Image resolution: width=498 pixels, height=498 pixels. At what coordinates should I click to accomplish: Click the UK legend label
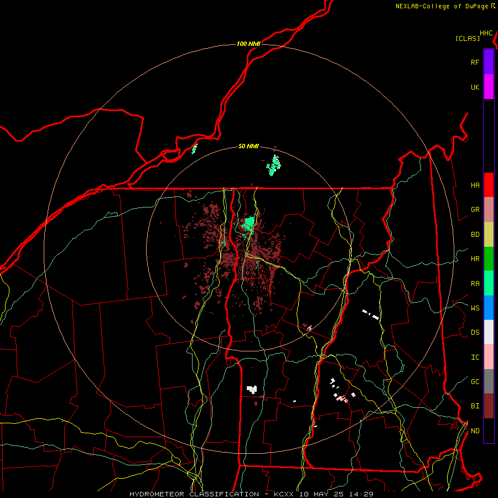click(475, 87)
